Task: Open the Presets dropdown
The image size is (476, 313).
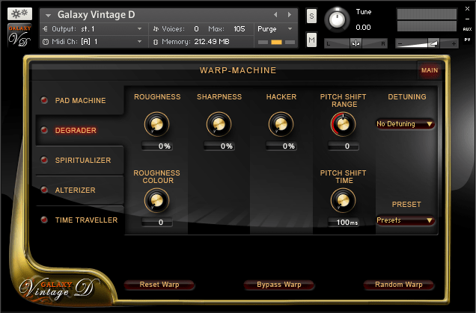Action: pos(406,220)
